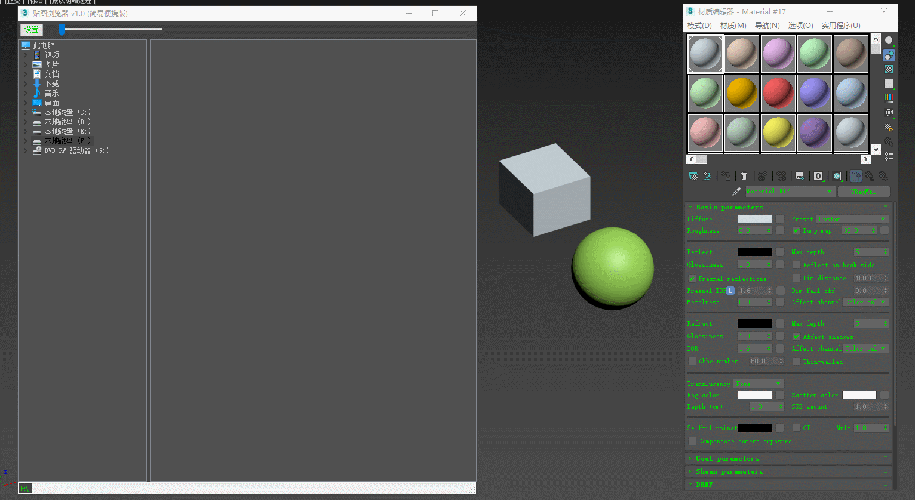The height and width of the screenshot is (500, 915).
Task: Open the 材质(M) menu
Action: coord(733,26)
